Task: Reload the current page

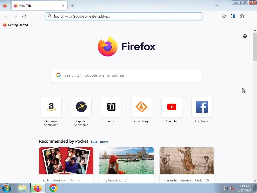Action: [x=24, y=16]
